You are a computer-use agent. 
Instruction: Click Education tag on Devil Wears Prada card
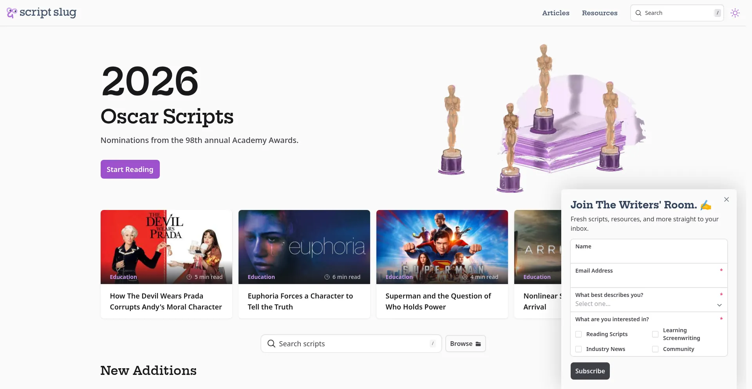(x=123, y=277)
